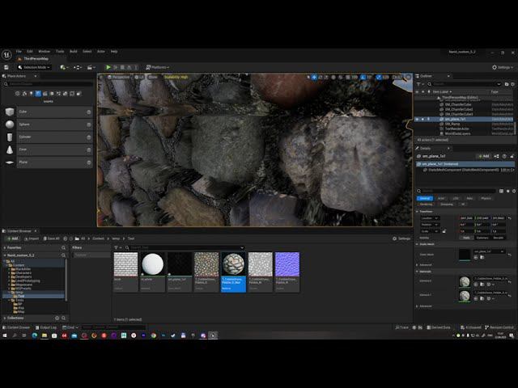
Task: Open the viewport Perspective view dropdown
Action: pos(119,77)
